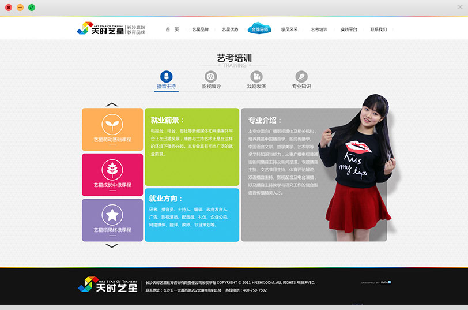
Task: Go to 艺星品牌 in the top navigation
Action: tap(200, 29)
